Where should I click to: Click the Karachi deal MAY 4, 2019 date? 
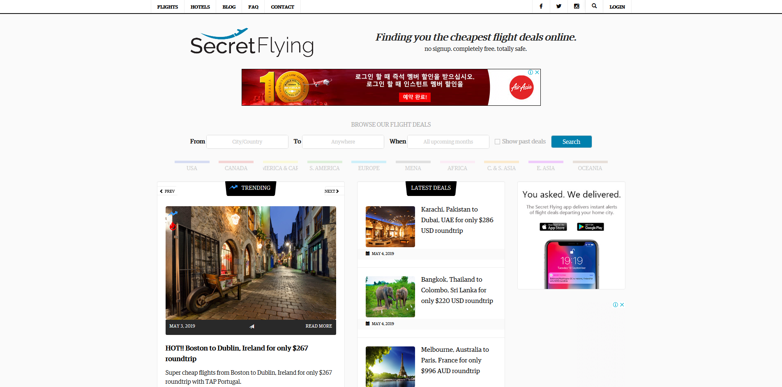[x=383, y=254]
